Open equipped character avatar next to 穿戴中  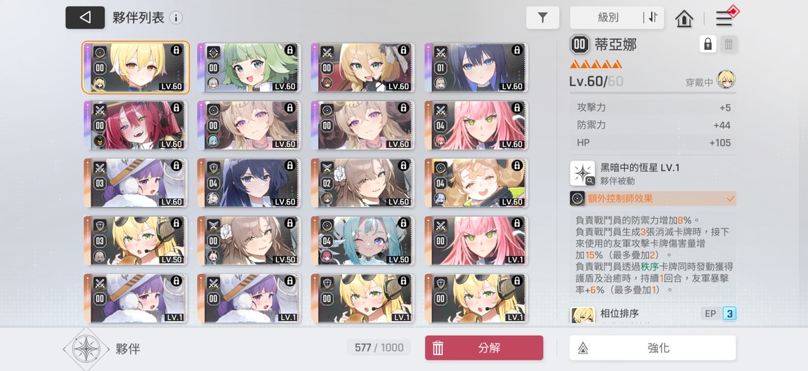pos(726,80)
